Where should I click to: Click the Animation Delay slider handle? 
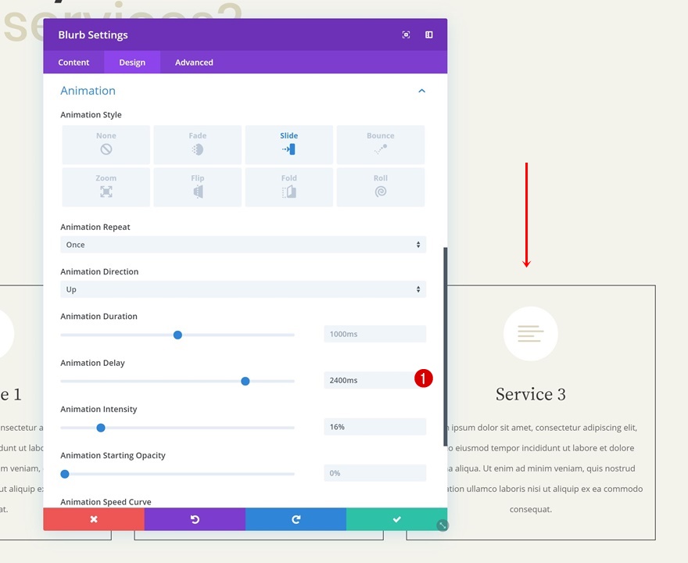coord(245,382)
